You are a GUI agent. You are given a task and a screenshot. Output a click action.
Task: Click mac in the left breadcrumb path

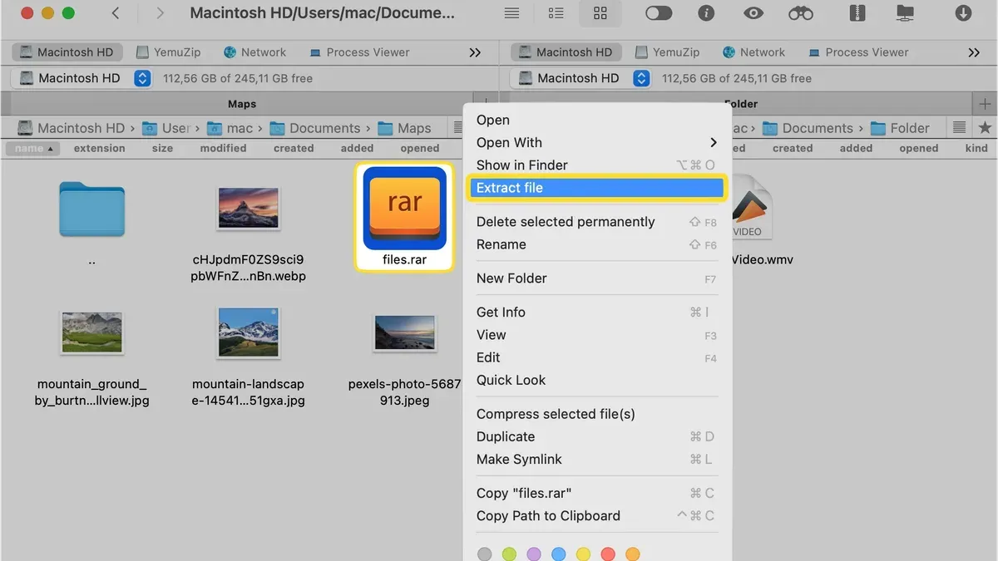[230, 128]
